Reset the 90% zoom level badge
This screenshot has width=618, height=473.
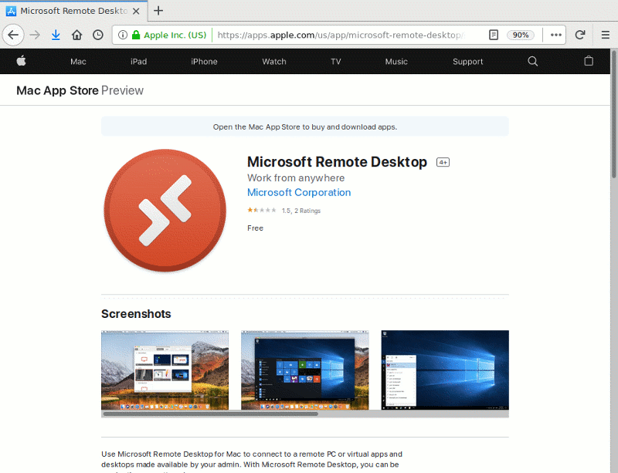(520, 35)
